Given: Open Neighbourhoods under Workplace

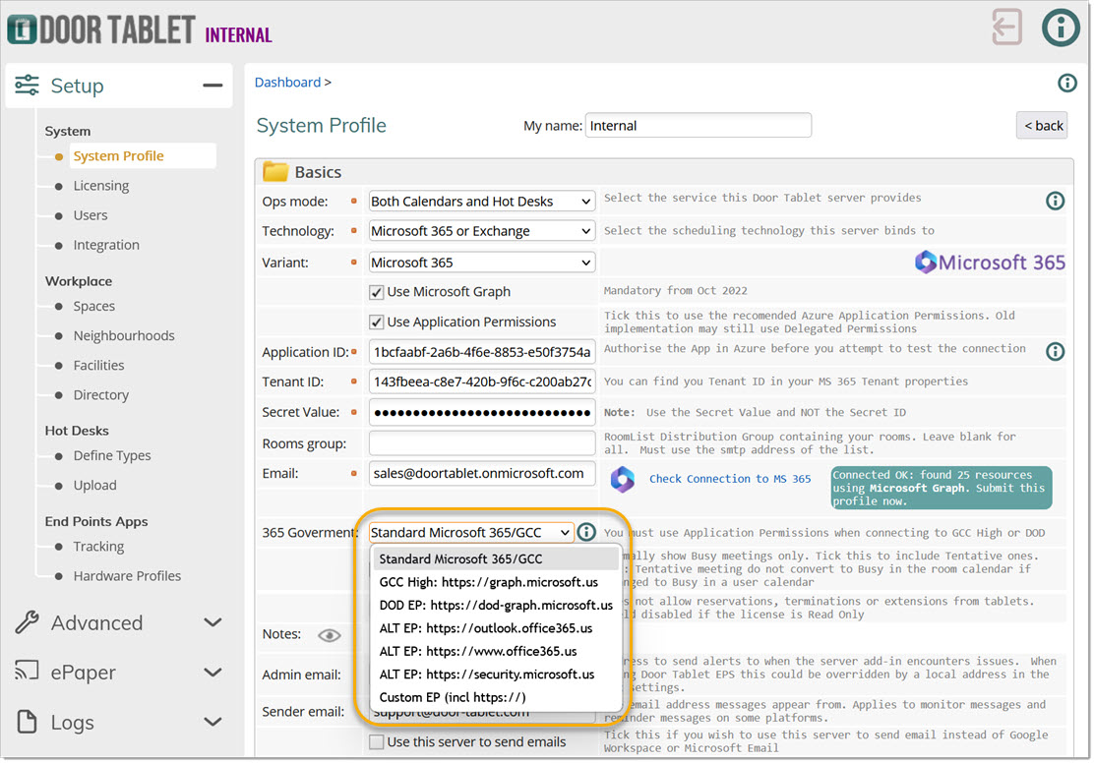Looking at the screenshot, I should click(124, 335).
